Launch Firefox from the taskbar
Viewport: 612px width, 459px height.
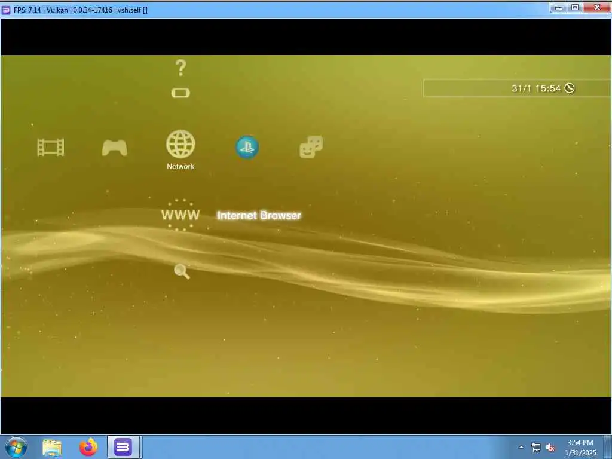(88, 447)
